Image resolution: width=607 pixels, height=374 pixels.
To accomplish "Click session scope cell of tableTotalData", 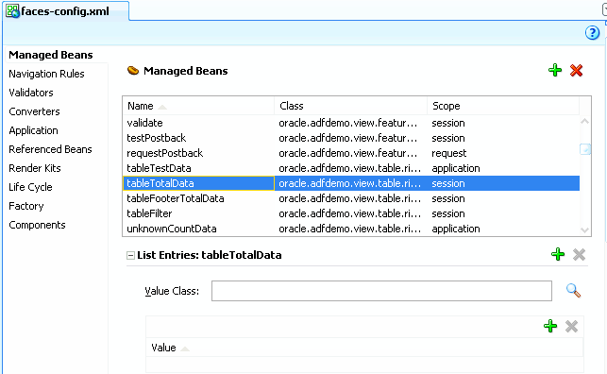I will [x=503, y=183].
